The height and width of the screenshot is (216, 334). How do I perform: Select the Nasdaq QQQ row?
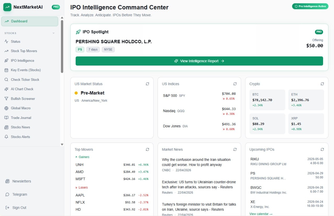click(199, 111)
